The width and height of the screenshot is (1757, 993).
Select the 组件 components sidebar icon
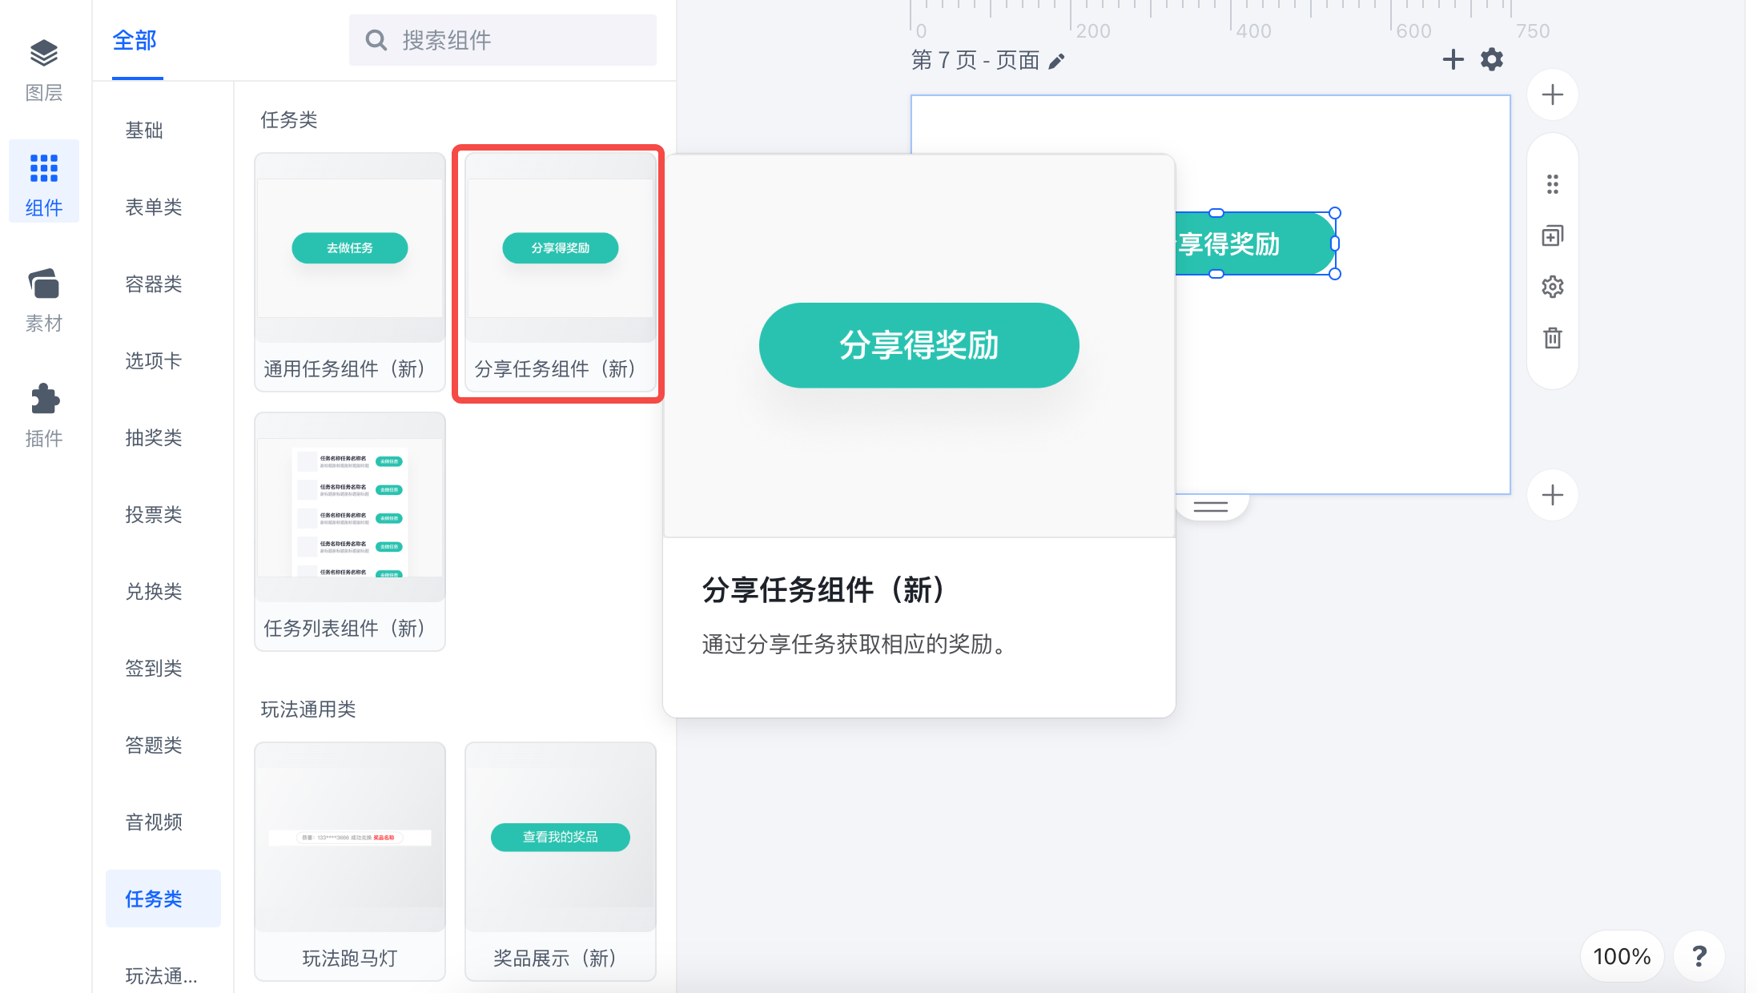pos(44,182)
